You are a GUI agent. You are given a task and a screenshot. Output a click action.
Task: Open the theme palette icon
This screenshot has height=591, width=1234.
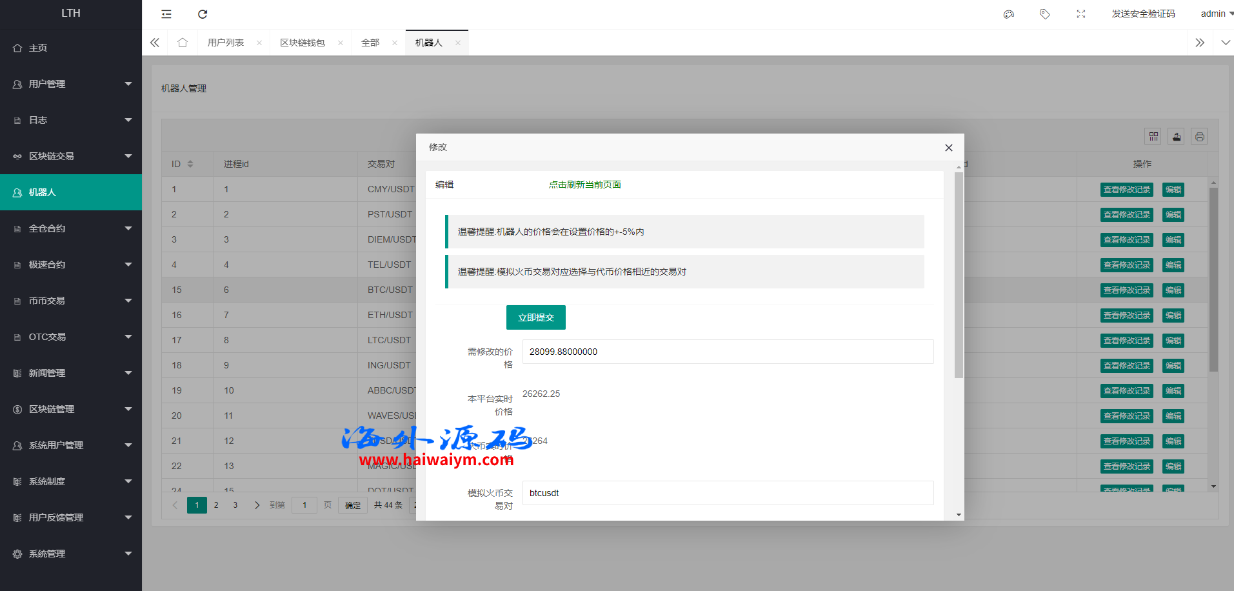coord(1009,14)
